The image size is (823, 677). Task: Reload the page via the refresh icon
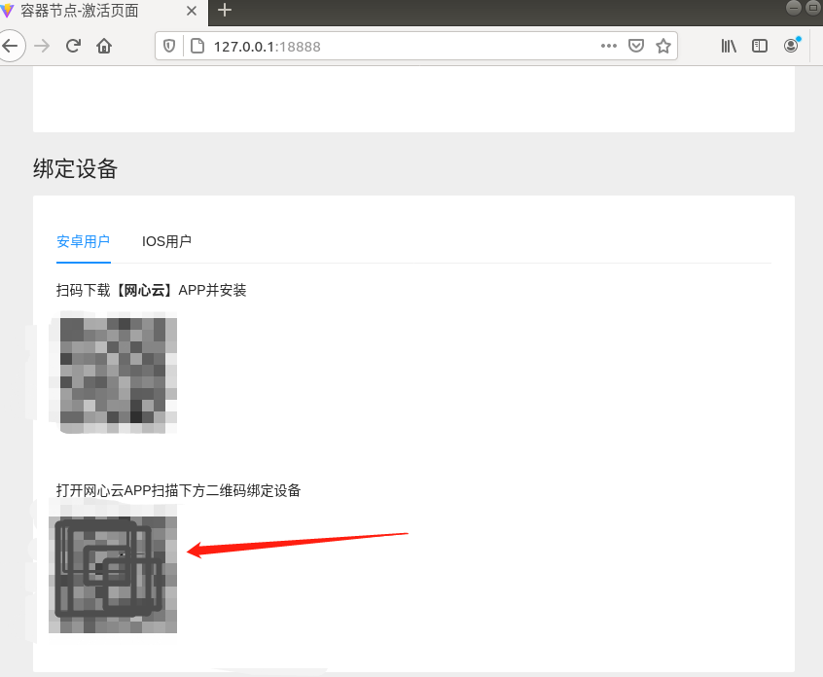pos(71,45)
